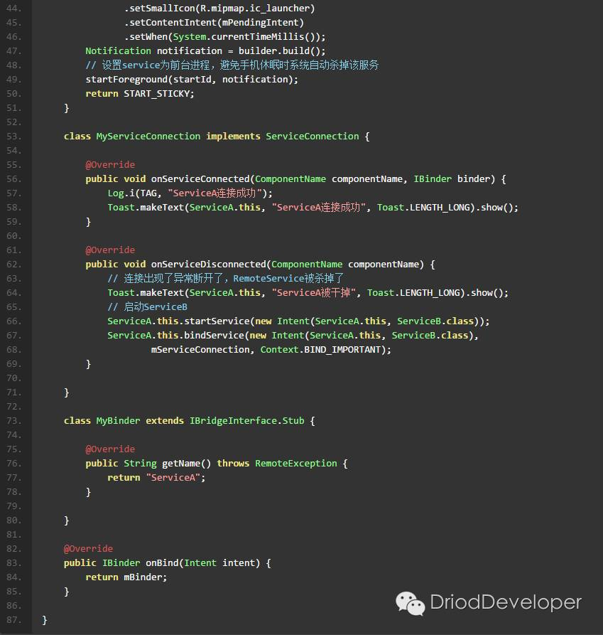Click RemoteException on line 76
This screenshot has width=603, height=635.
coord(296,463)
